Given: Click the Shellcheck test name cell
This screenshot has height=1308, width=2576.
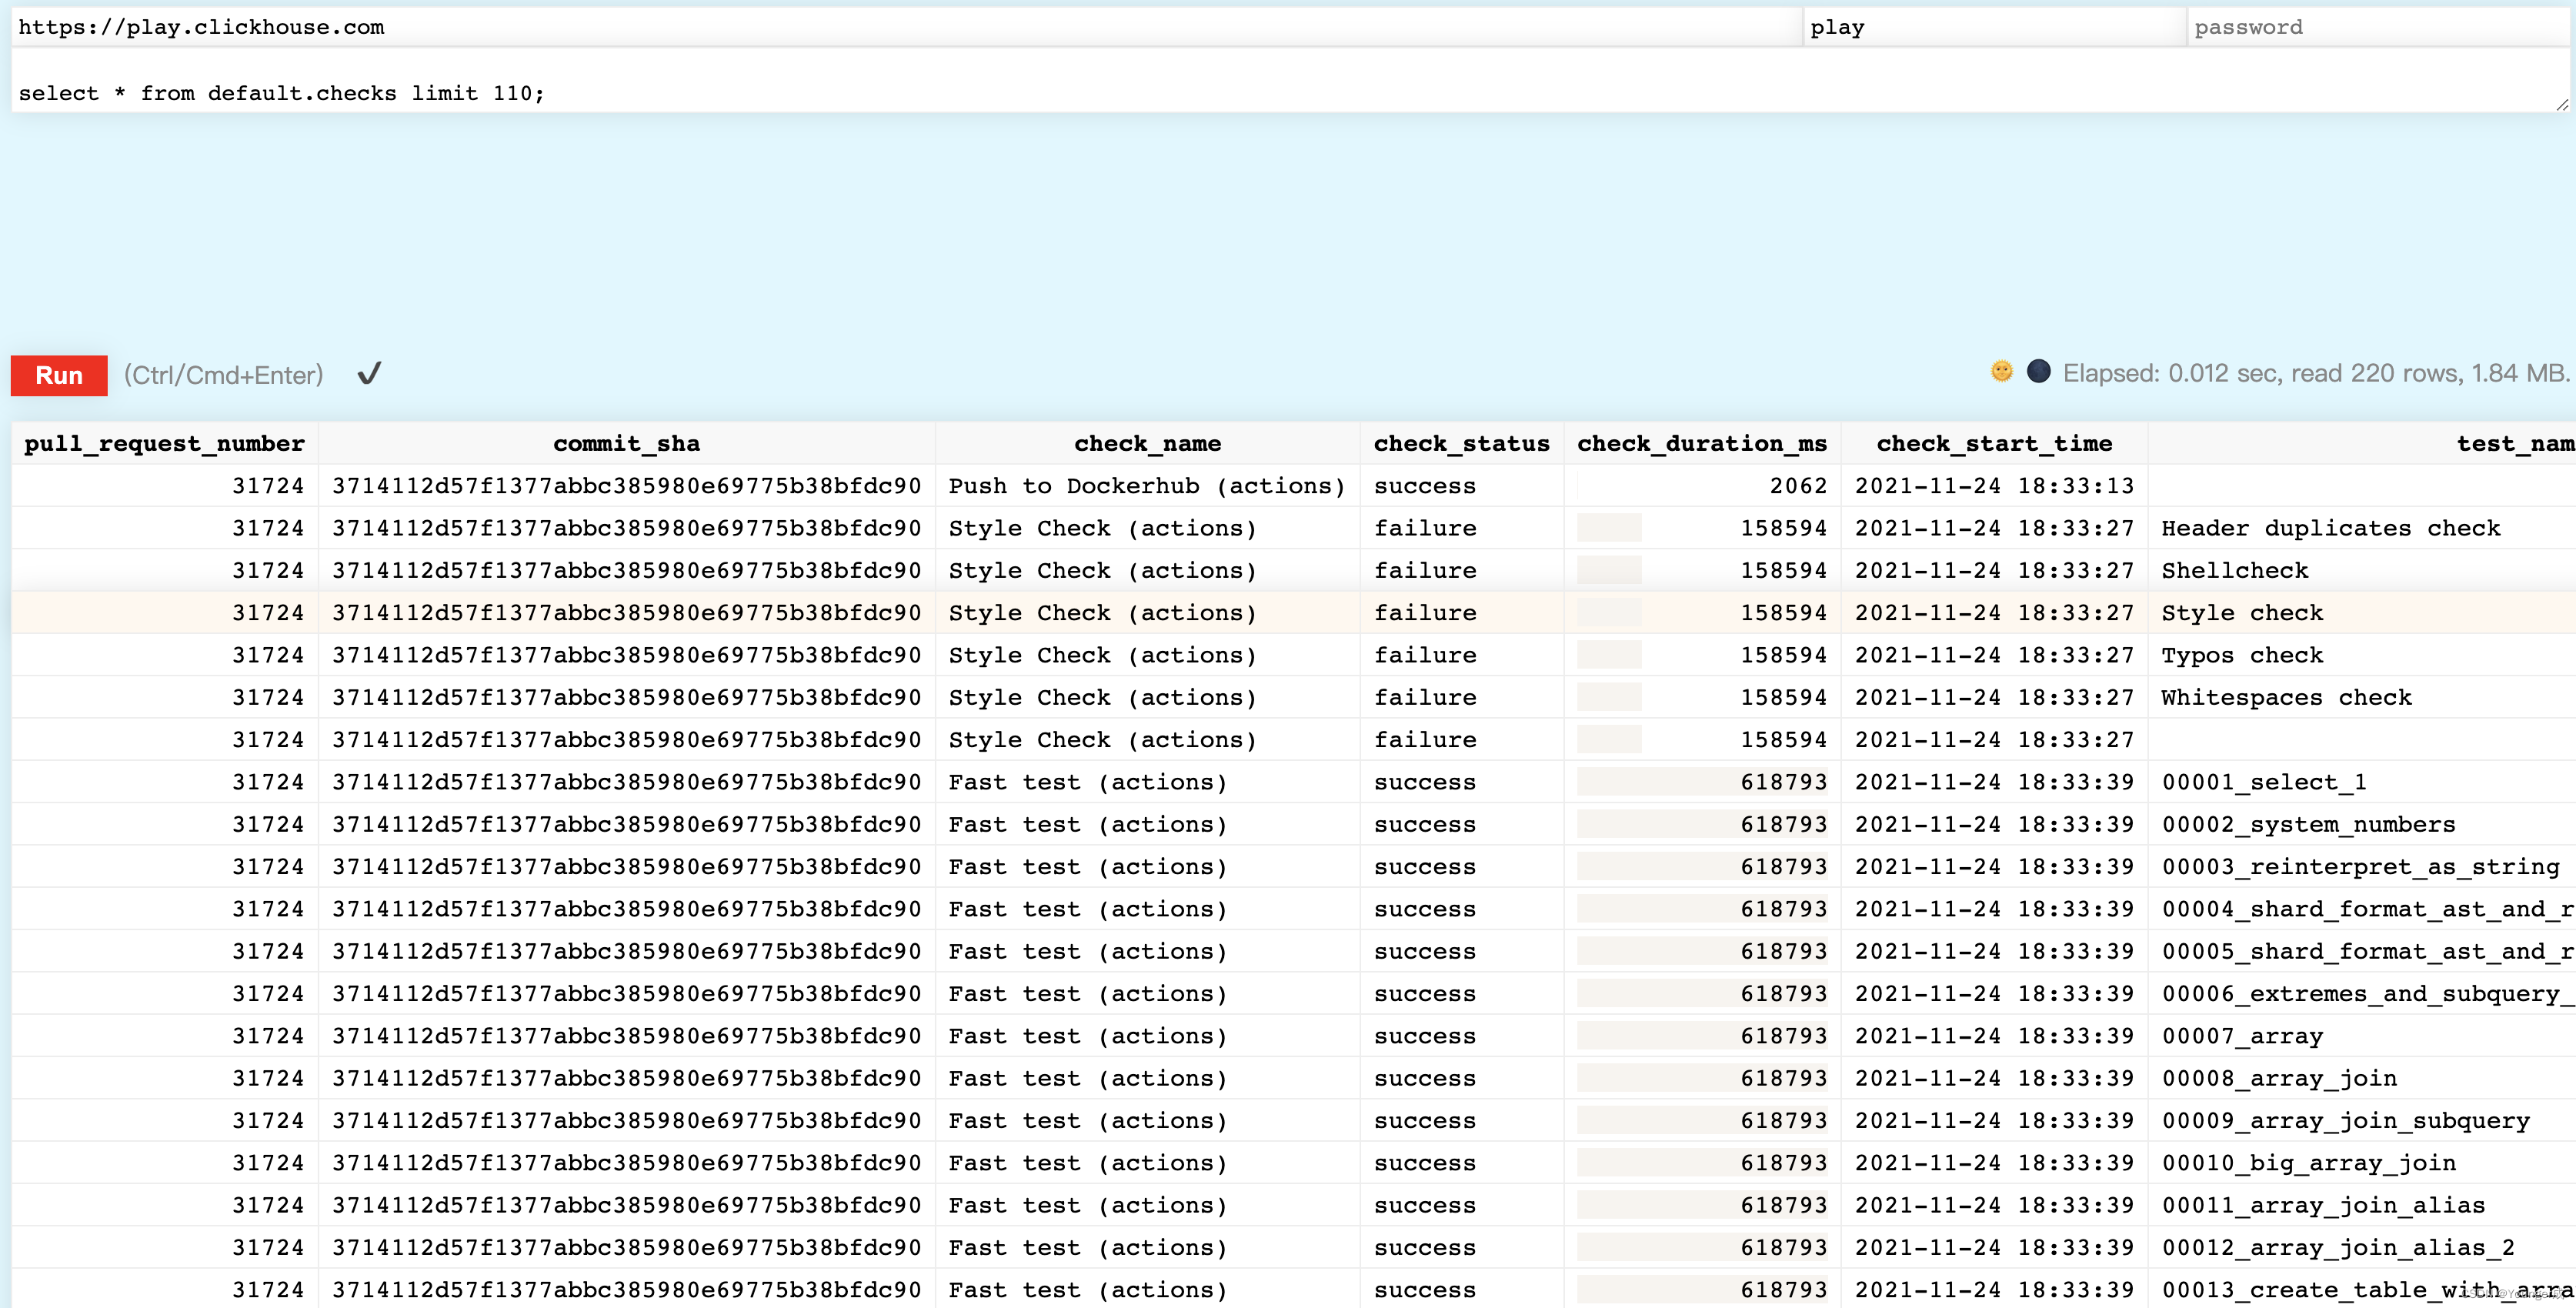Looking at the screenshot, I should tap(2234, 571).
